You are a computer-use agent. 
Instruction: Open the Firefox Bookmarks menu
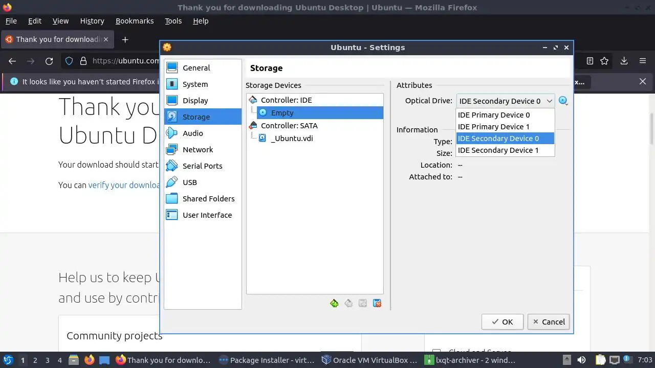tap(135, 21)
